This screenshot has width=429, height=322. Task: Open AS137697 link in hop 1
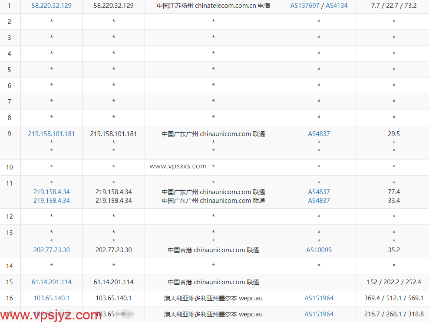coord(304,6)
